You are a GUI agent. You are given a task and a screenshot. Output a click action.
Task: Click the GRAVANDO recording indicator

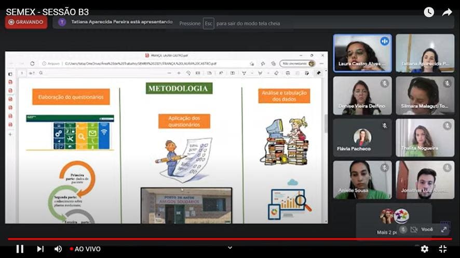[26, 22]
